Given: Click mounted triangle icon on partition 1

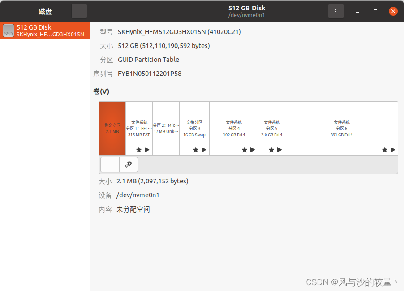Looking at the screenshot, I should 147,150.
